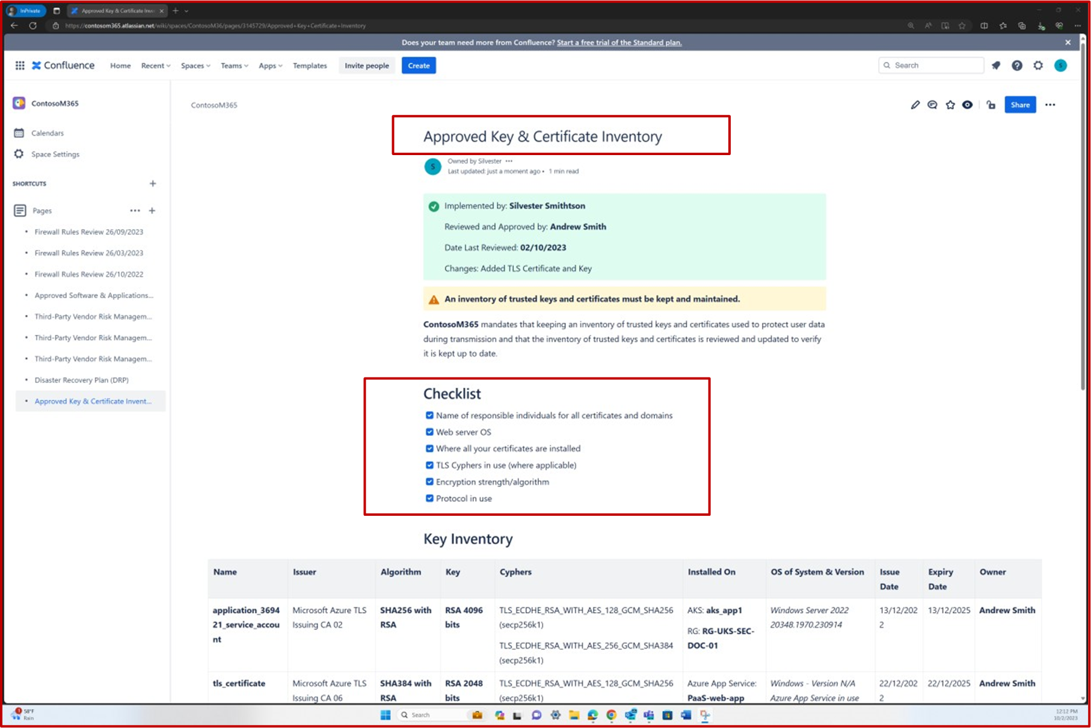Expand the Spaces dropdown menu

[195, 66]
